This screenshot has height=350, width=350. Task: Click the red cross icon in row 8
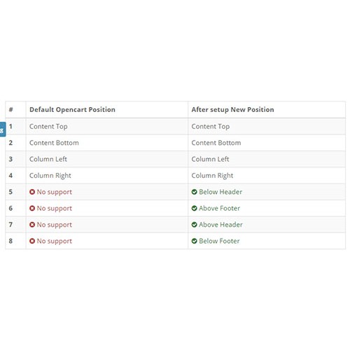[x=32, y=241]
